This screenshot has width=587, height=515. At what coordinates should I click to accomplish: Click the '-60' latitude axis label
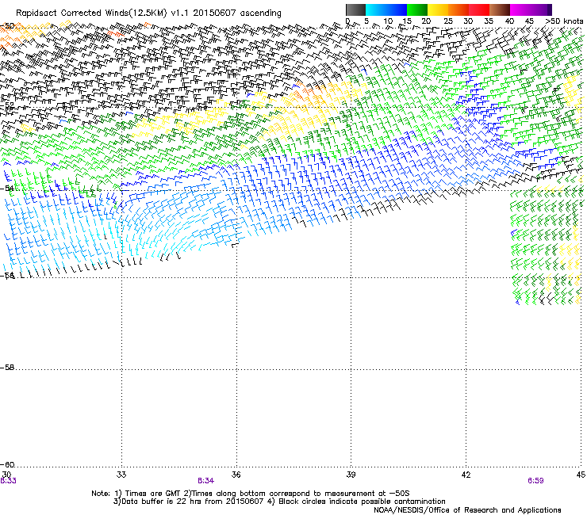coord(6,465)
